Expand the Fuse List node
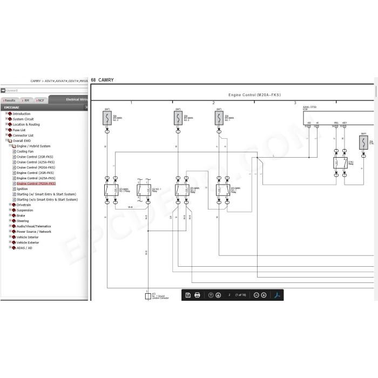378x378 pixels. click(6, 130)
